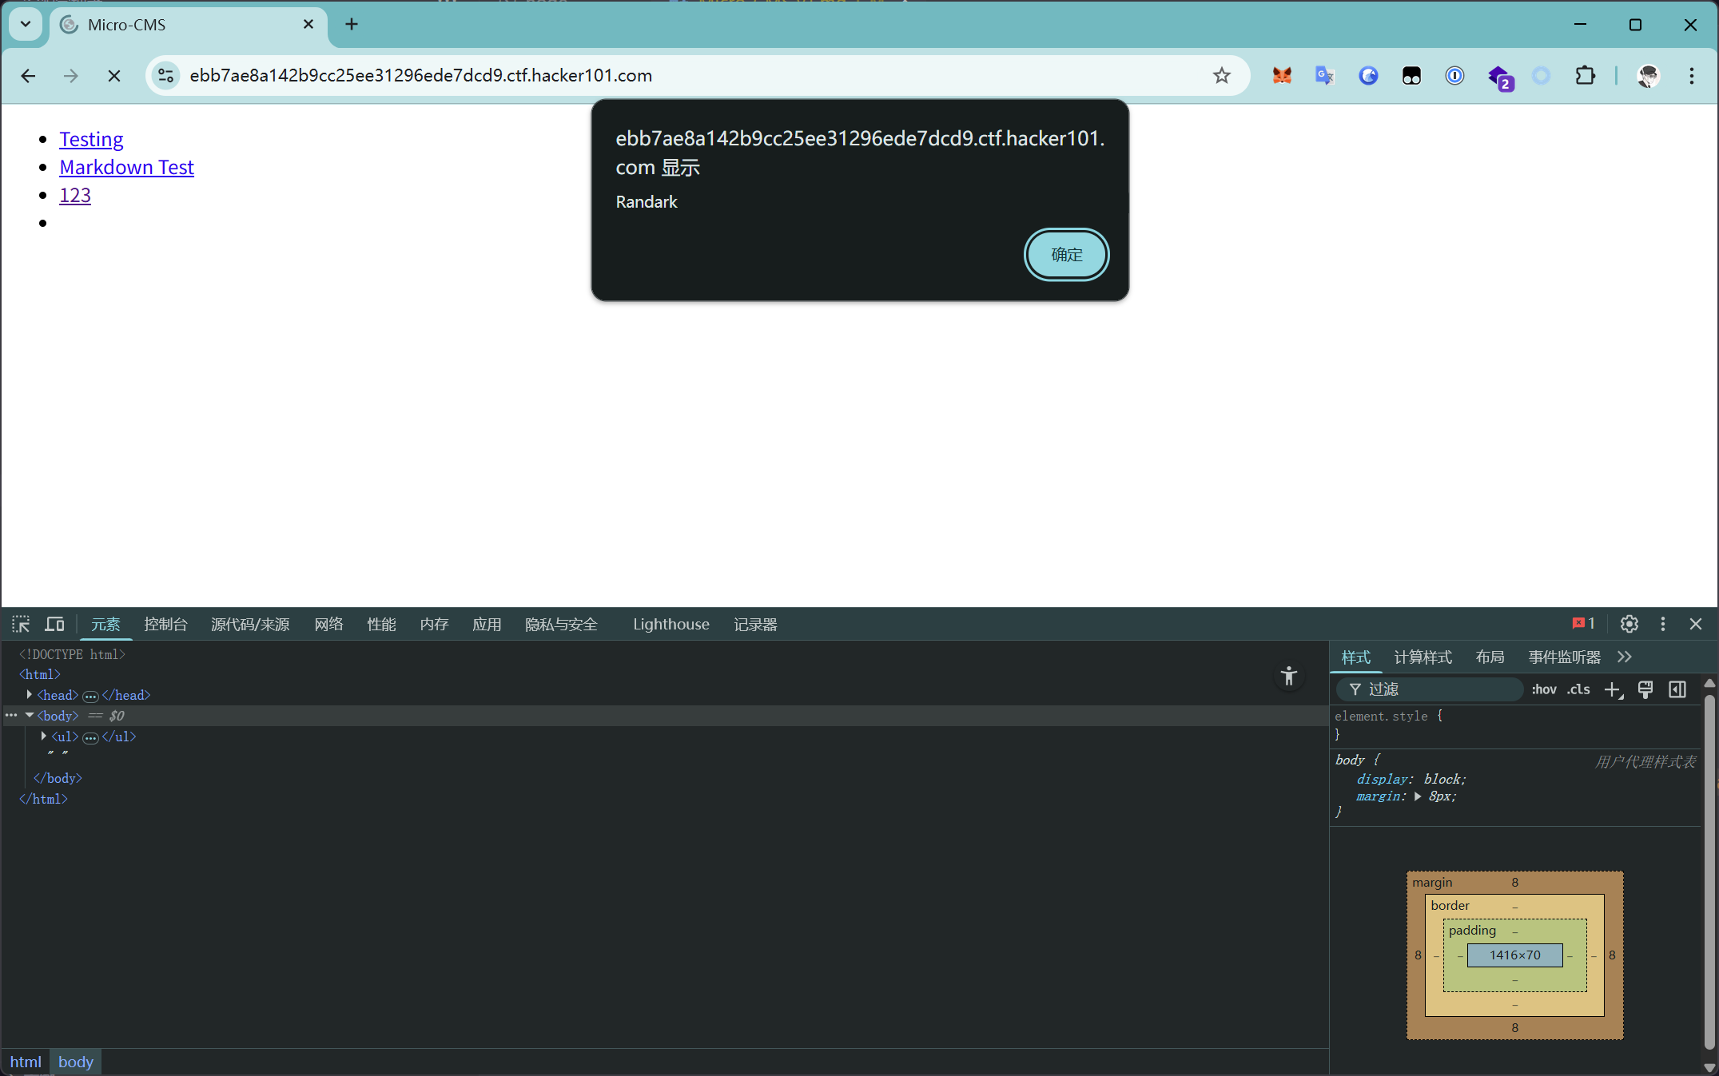This screenshot has width=1719, height=1076.
Task: Click the address bar URL
Action: click(x=420, y=76)
